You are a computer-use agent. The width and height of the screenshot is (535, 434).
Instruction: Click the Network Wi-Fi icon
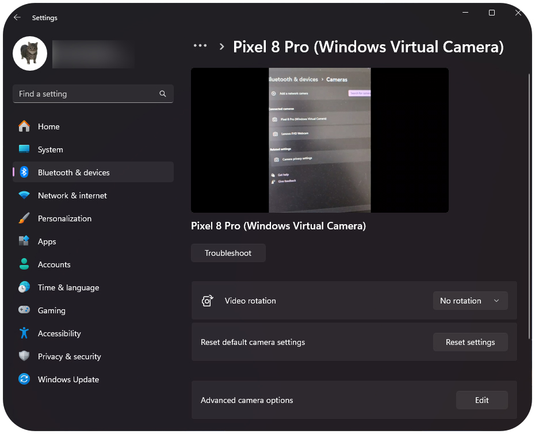[x=24, y=195]
